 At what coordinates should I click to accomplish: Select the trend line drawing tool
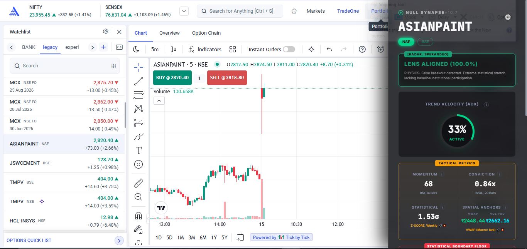tap(139, 81)
